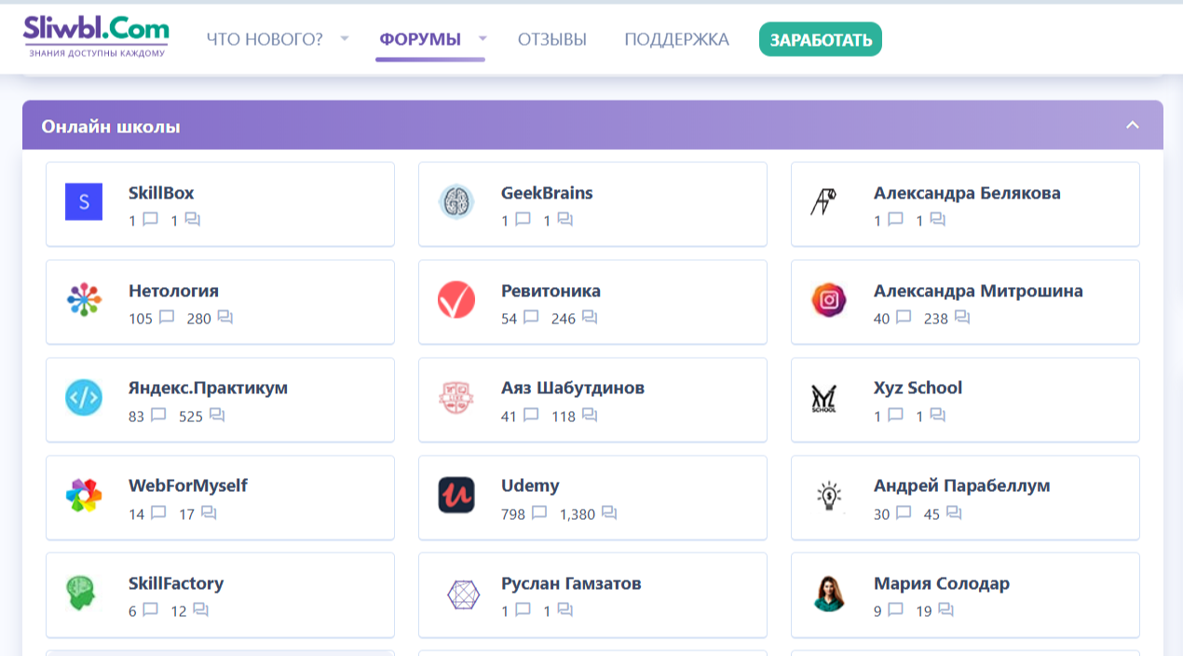Screen dimensions: 1183x656
Task: Click the 105 thread count under Нетология
Action: click(x=141, y=319)
